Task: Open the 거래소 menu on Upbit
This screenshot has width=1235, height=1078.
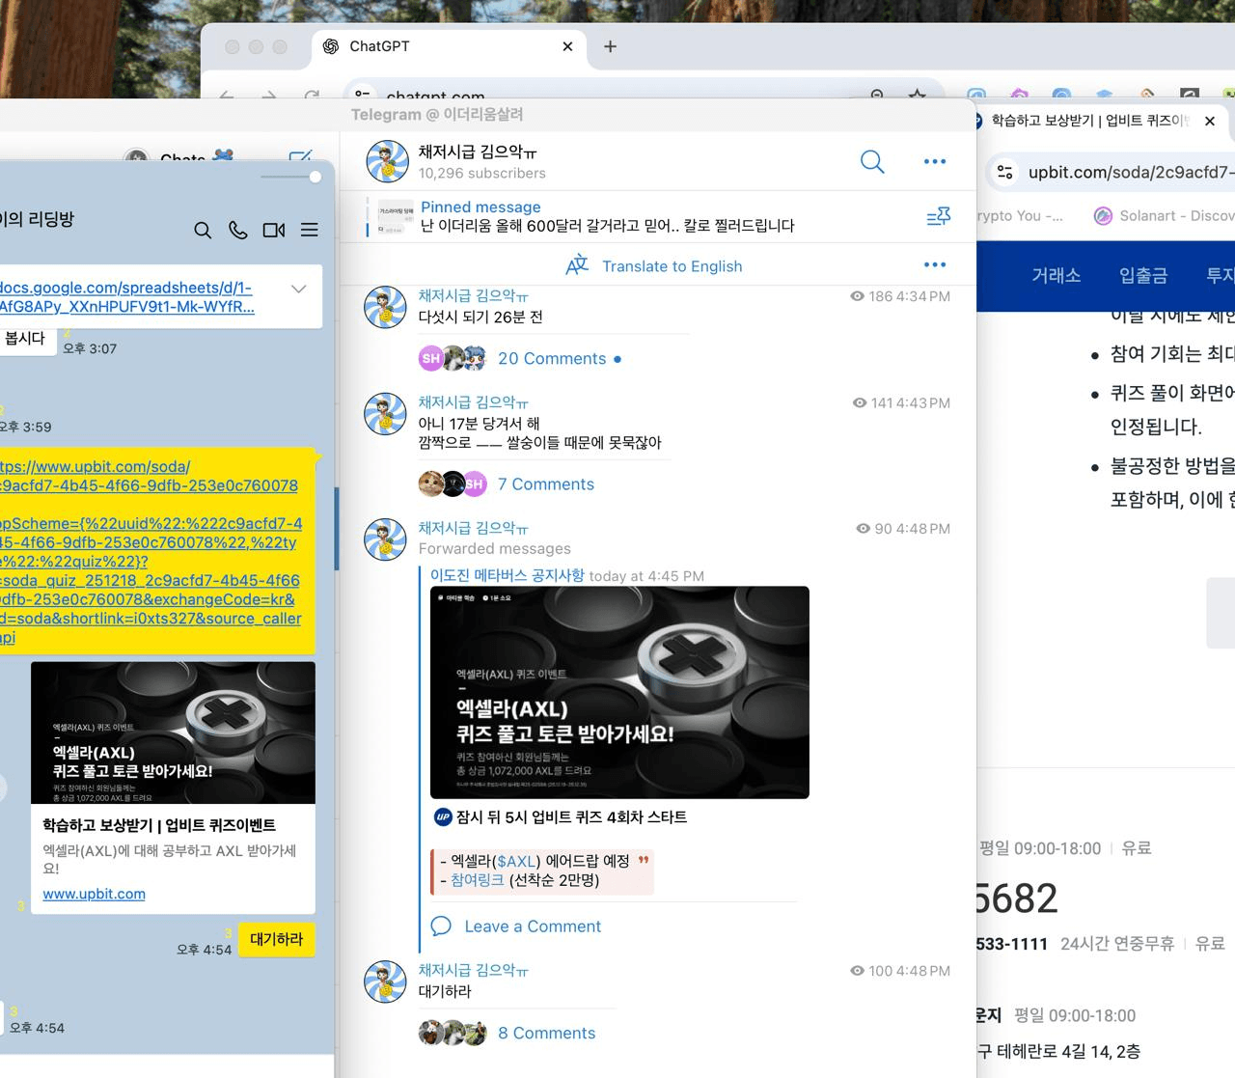Action: 1056,276
